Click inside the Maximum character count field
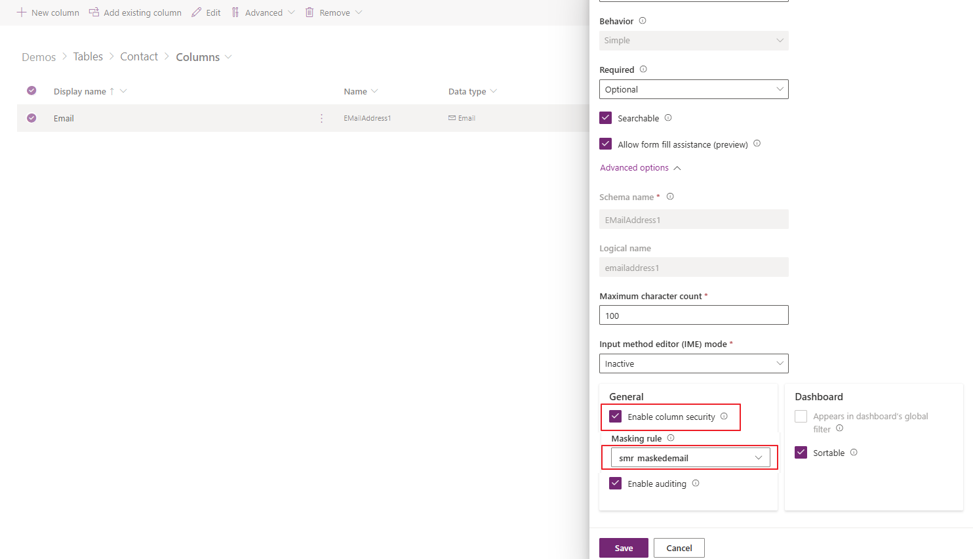This screenshot has height=559, width=973. click(x=693, y=315)
